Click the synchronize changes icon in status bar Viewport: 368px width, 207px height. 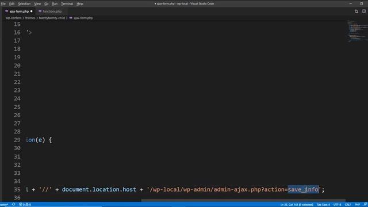(x=14, y=205)
